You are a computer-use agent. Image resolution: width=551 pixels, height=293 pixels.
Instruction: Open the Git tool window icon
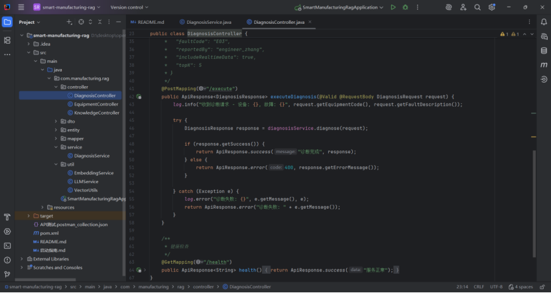point(7,274)
